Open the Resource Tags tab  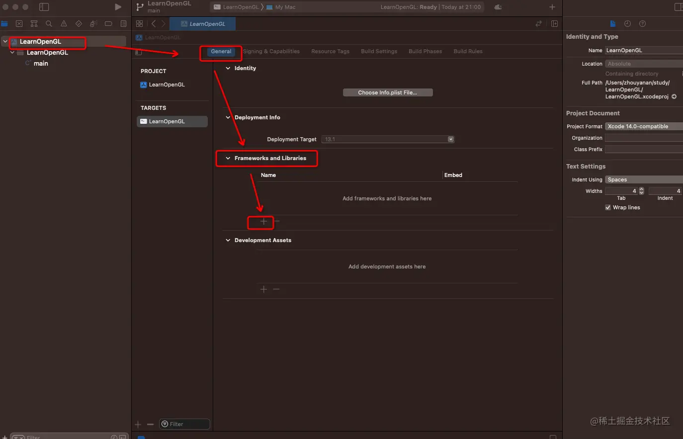tap(331, 51)
